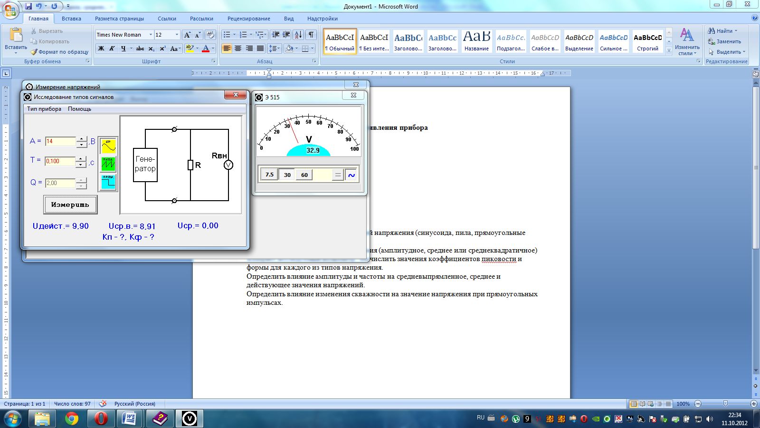Apply superscript formatting
This screenshot has height=428, width=760.
click(162, 49)
